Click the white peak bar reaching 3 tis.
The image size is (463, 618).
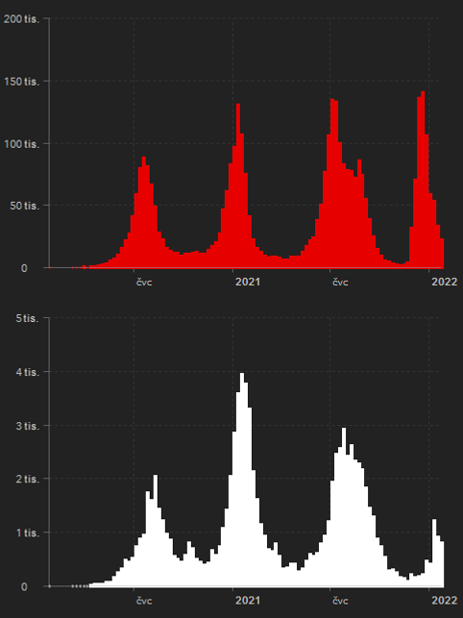click(x=344, y=507)
